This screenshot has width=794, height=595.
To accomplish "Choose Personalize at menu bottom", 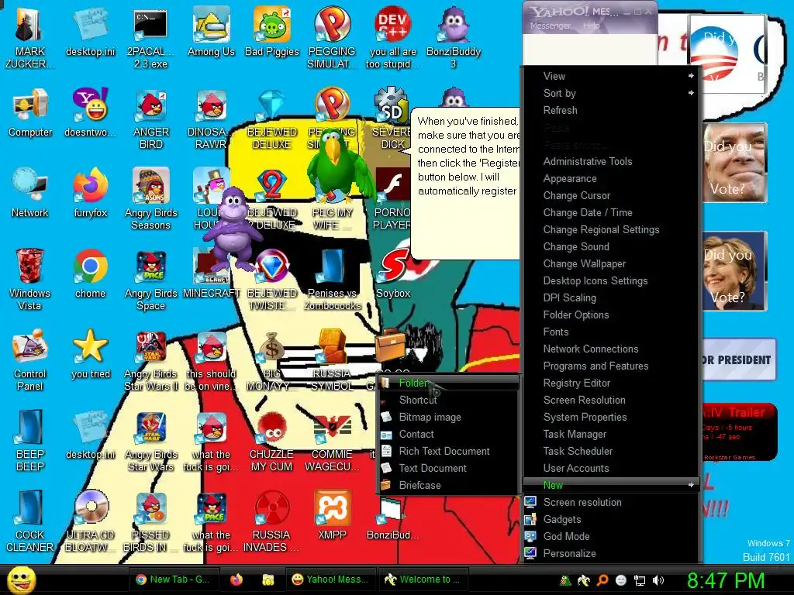I will pyautogui.click(x=611, y=553).
